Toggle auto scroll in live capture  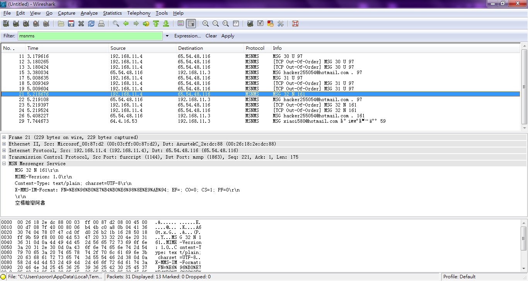[191, 24]
